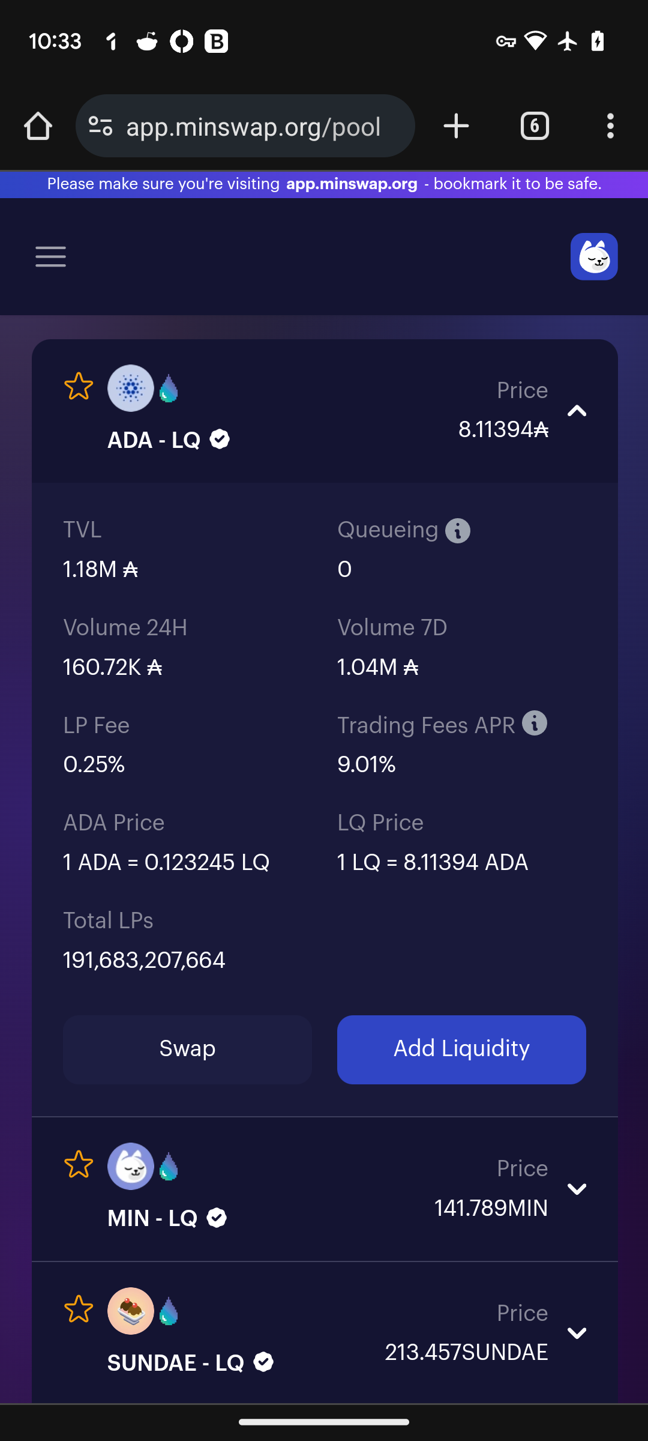
Task: Open the hamburger navigation menu
Action: pyautogui.click(x=50, y=256)
